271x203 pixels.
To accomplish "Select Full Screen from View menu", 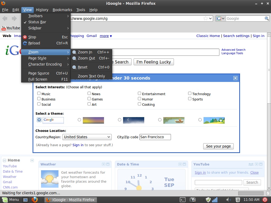I will click(46, 79).
